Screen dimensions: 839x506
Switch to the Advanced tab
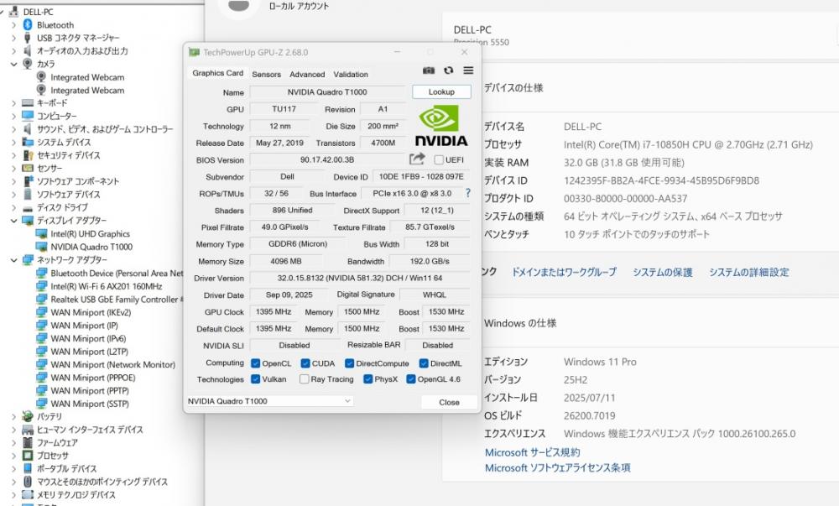pyautogui.click(x=307, y=75)
